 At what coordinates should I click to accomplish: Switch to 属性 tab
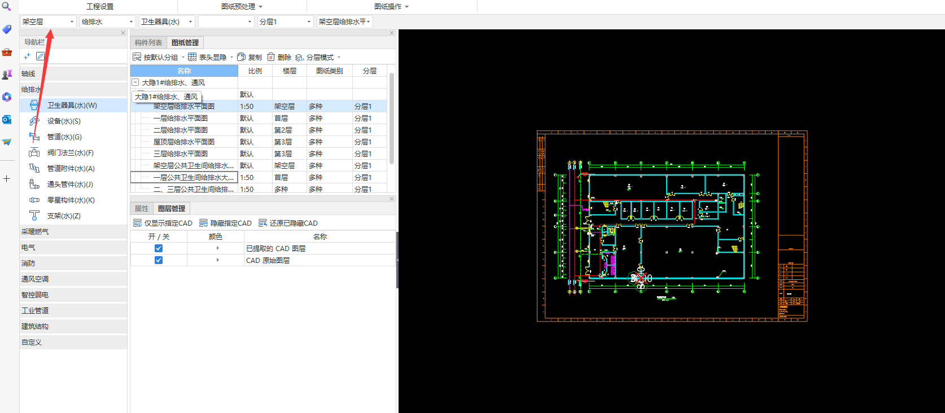click(x=142, y=209)
